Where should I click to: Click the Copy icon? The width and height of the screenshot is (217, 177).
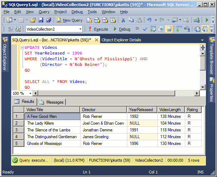(131, 20)
